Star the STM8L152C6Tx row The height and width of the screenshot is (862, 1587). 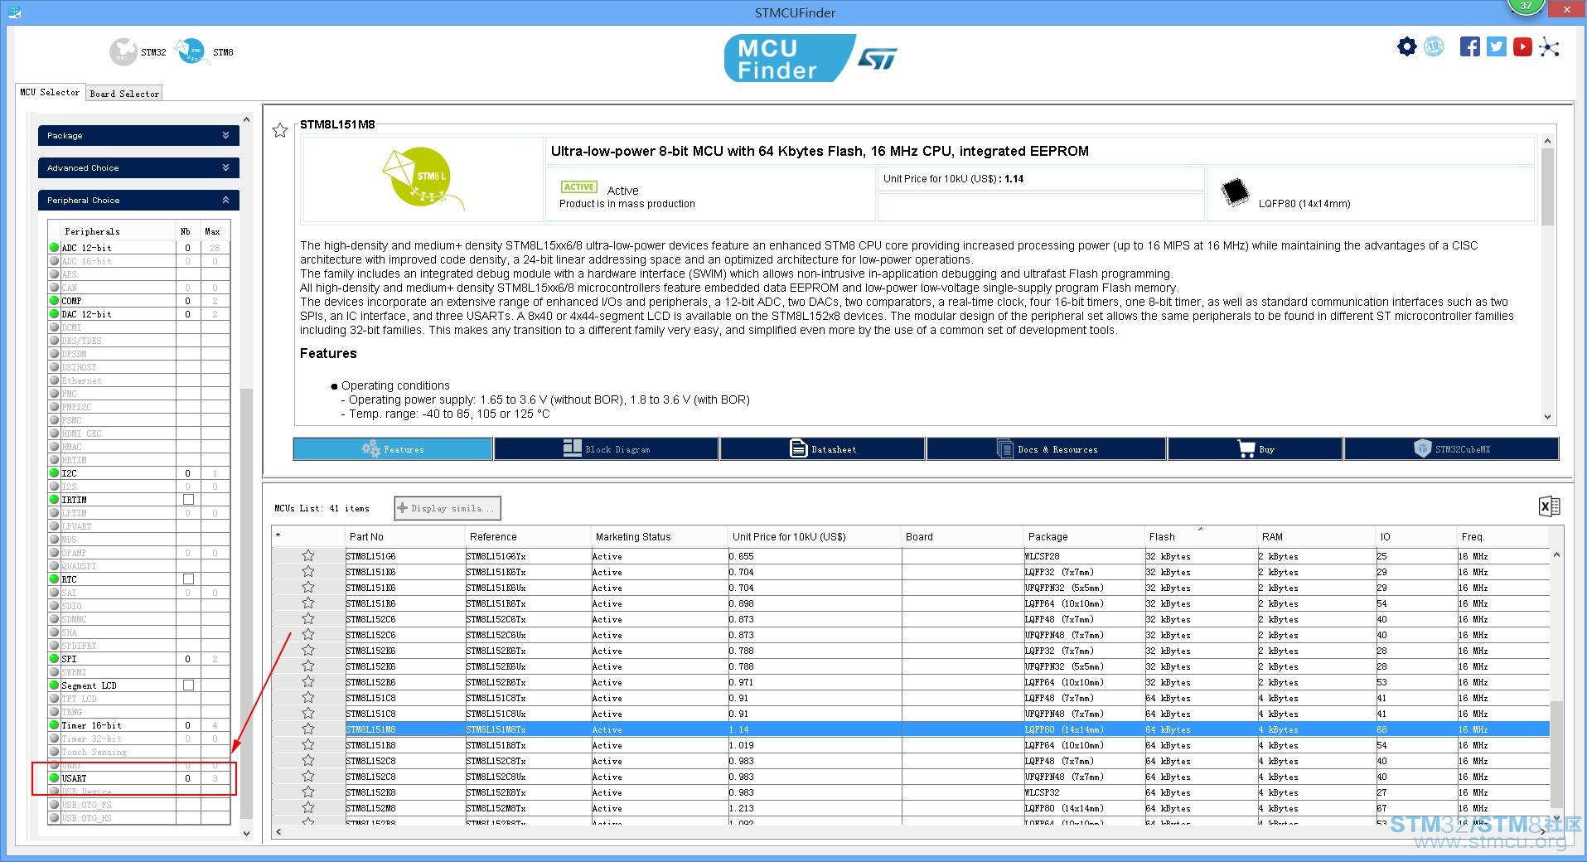pos(308,619)
